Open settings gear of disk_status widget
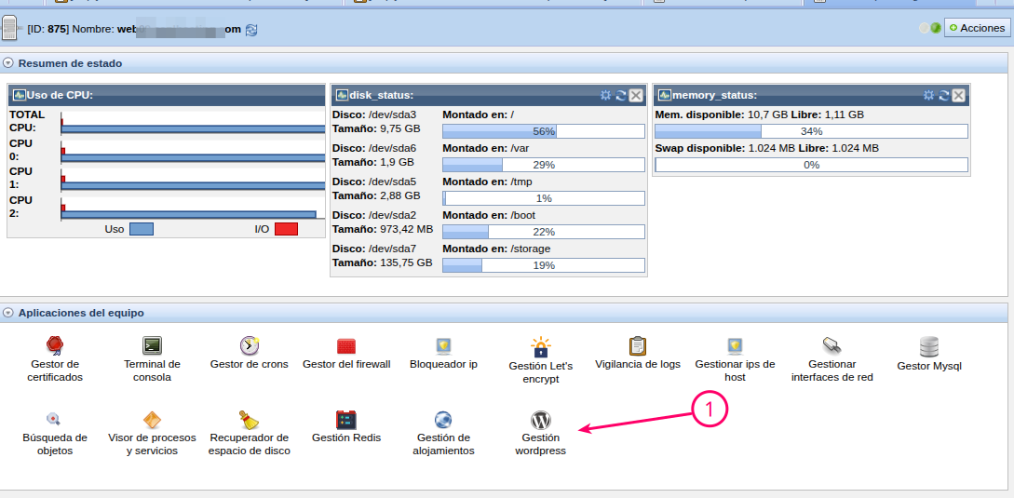This screenshot has height=498, width=1014. click(x=606, y=95)
